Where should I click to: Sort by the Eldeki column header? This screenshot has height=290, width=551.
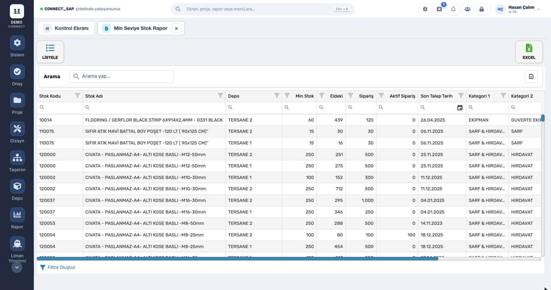click(x=336, y=96)
